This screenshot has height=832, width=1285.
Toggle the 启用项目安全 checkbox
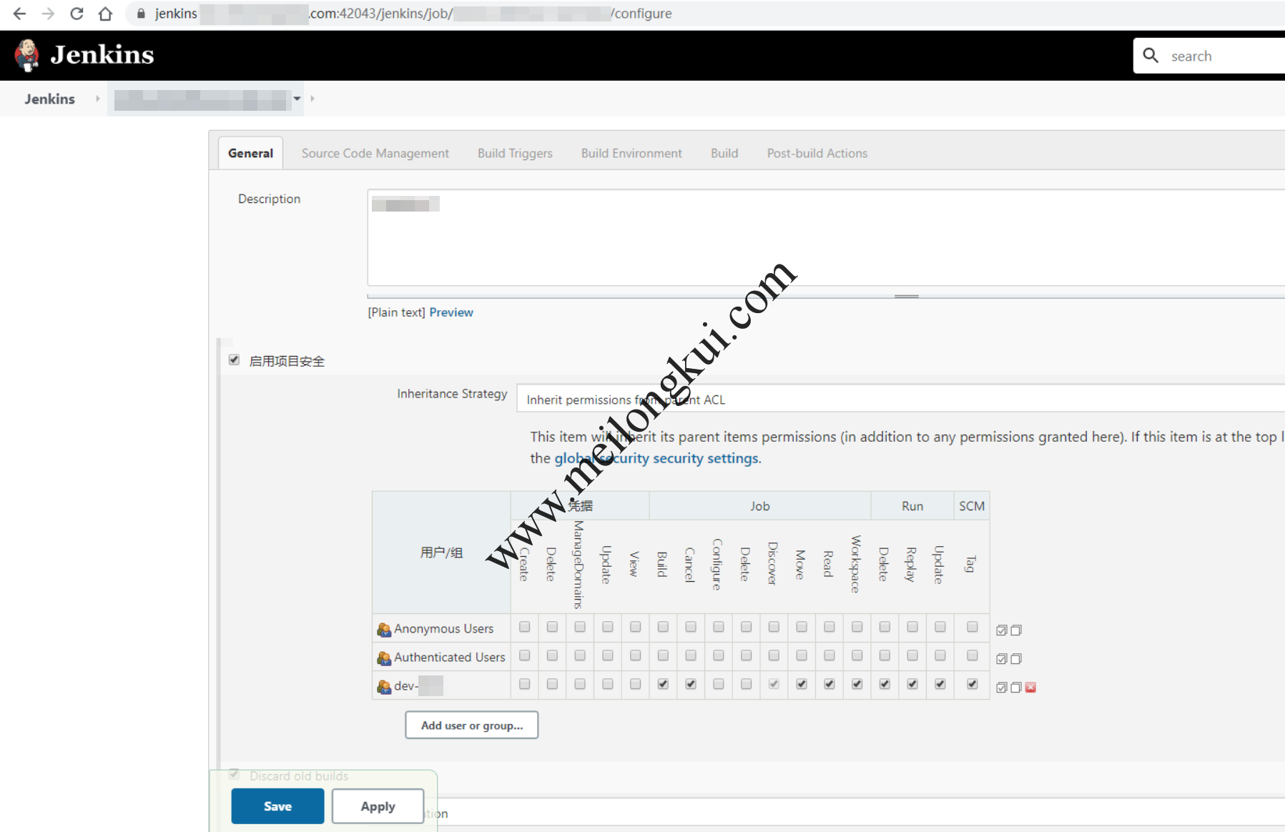pyautogui.click(x=234, y=360)
